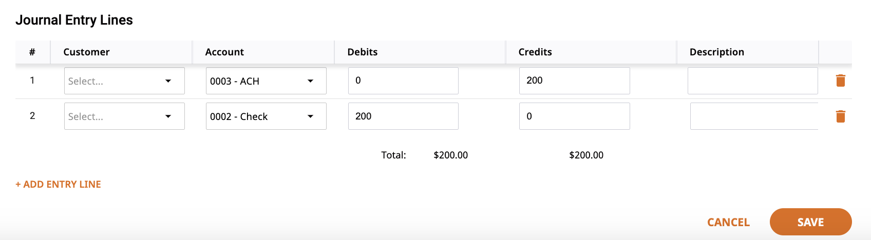Viewport: 871px width, 240px height.
Task: Delete entry line 2 with trash icon
Action: (840, 116)
